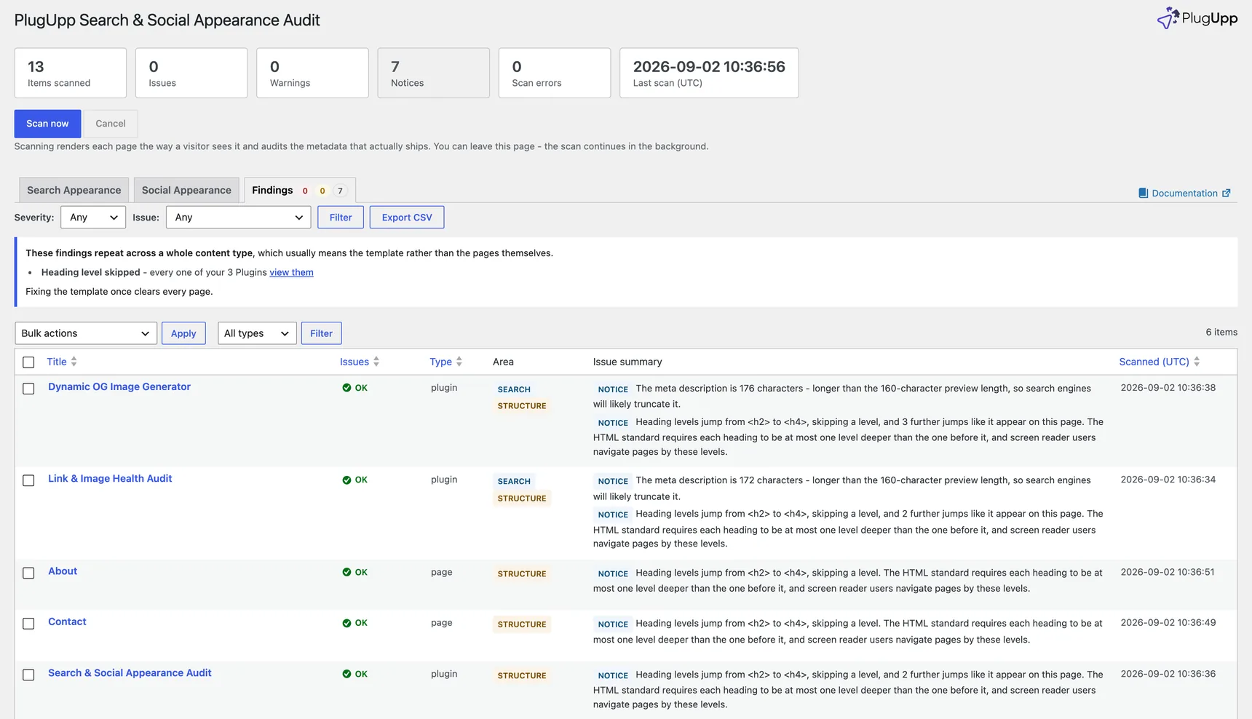Open the Severity dropdown
Screen dimensions: 1252x719
coord(93,218)
